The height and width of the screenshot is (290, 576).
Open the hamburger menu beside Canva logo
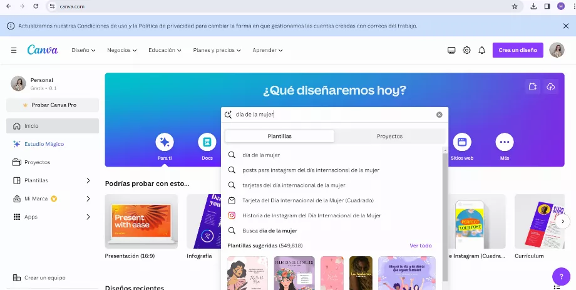(14, 50)
